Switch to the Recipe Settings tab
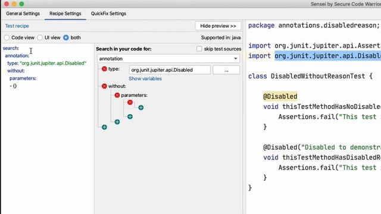The image size is (381, 214). pyautogui.click(x=65, y=14)
